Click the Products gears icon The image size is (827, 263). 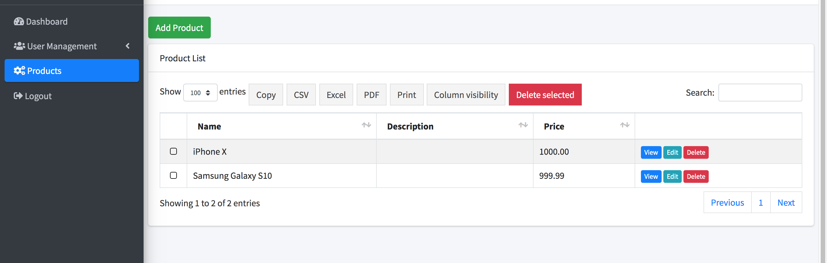[x=19, y=70]
